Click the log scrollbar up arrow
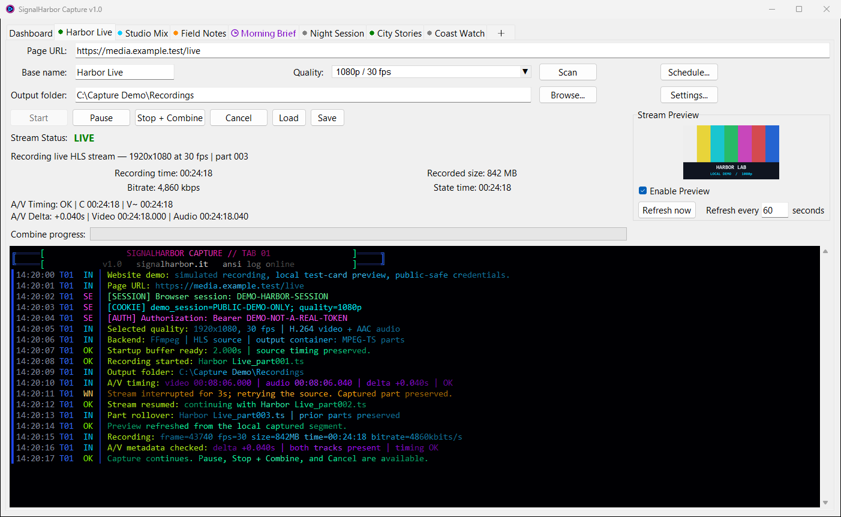This screenshot has height=517, width=841. pyautogui.click(x=825, y=251)
